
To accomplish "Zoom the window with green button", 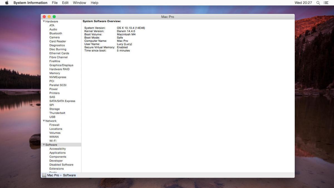I will [x=54, y=17].
